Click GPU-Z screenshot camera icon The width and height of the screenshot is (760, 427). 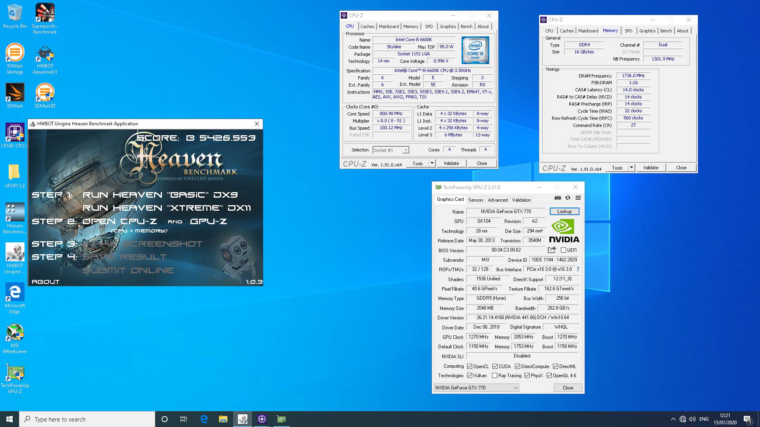557,198
